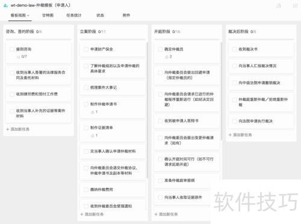
Task: Click the wt-demo-law-仲裁模板 project title
Action: 40,5
